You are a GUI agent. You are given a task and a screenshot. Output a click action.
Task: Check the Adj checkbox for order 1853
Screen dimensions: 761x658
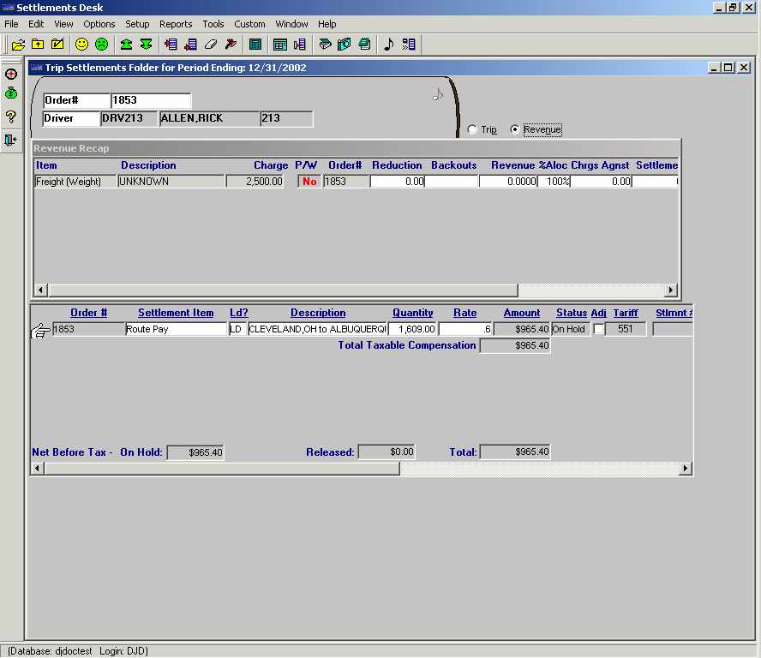coord(598,329)
